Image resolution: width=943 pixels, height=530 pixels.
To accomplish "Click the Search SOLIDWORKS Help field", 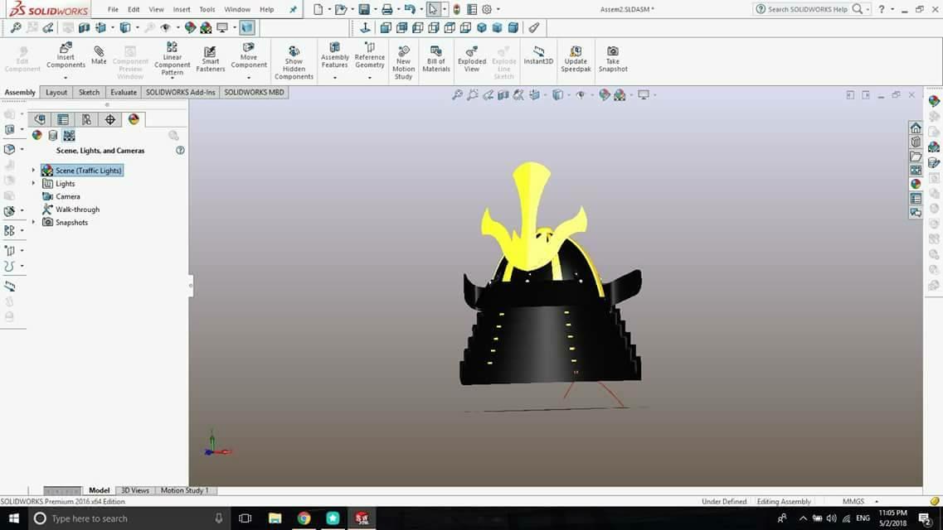I will 809,9.
